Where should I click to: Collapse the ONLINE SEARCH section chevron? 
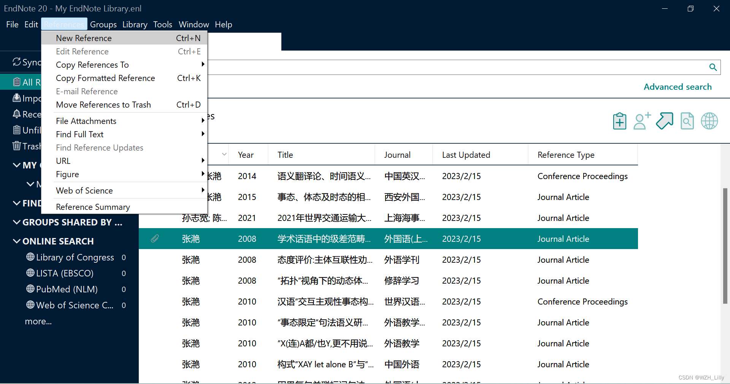(17, 241)
